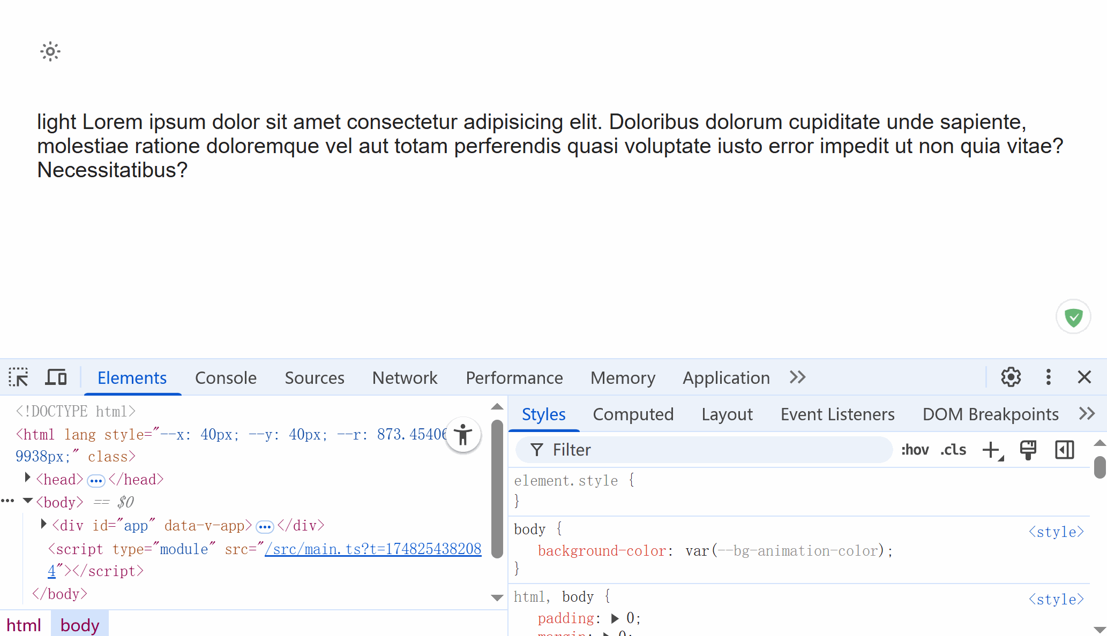Screen dimensions: 1107x636
Task: Open DevTools settings gear
Action: point(1011,377)
